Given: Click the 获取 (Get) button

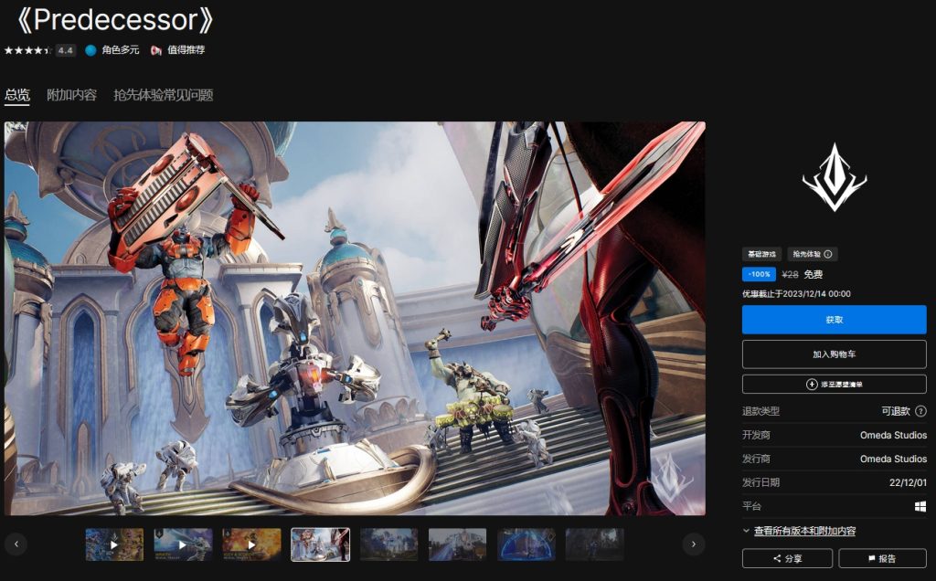Looking at the screenshot, I should pos(834,320).
